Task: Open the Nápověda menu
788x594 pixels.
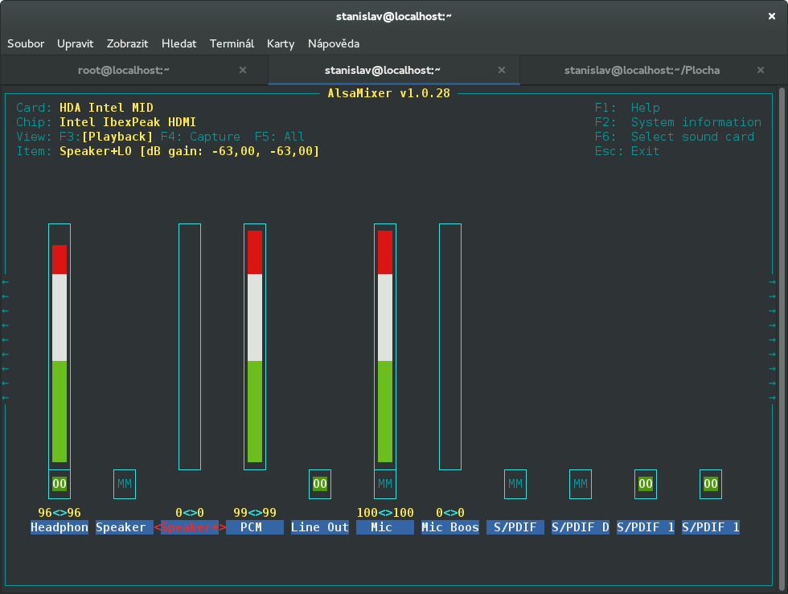Action: point(334,43)
